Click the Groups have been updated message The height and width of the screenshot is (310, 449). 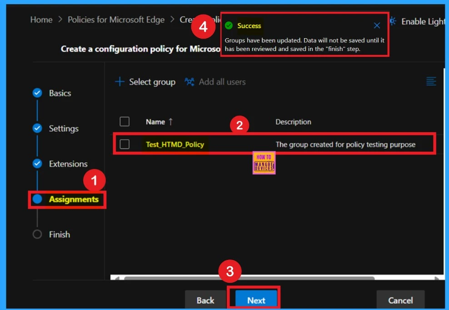click(x=304, y=45)
